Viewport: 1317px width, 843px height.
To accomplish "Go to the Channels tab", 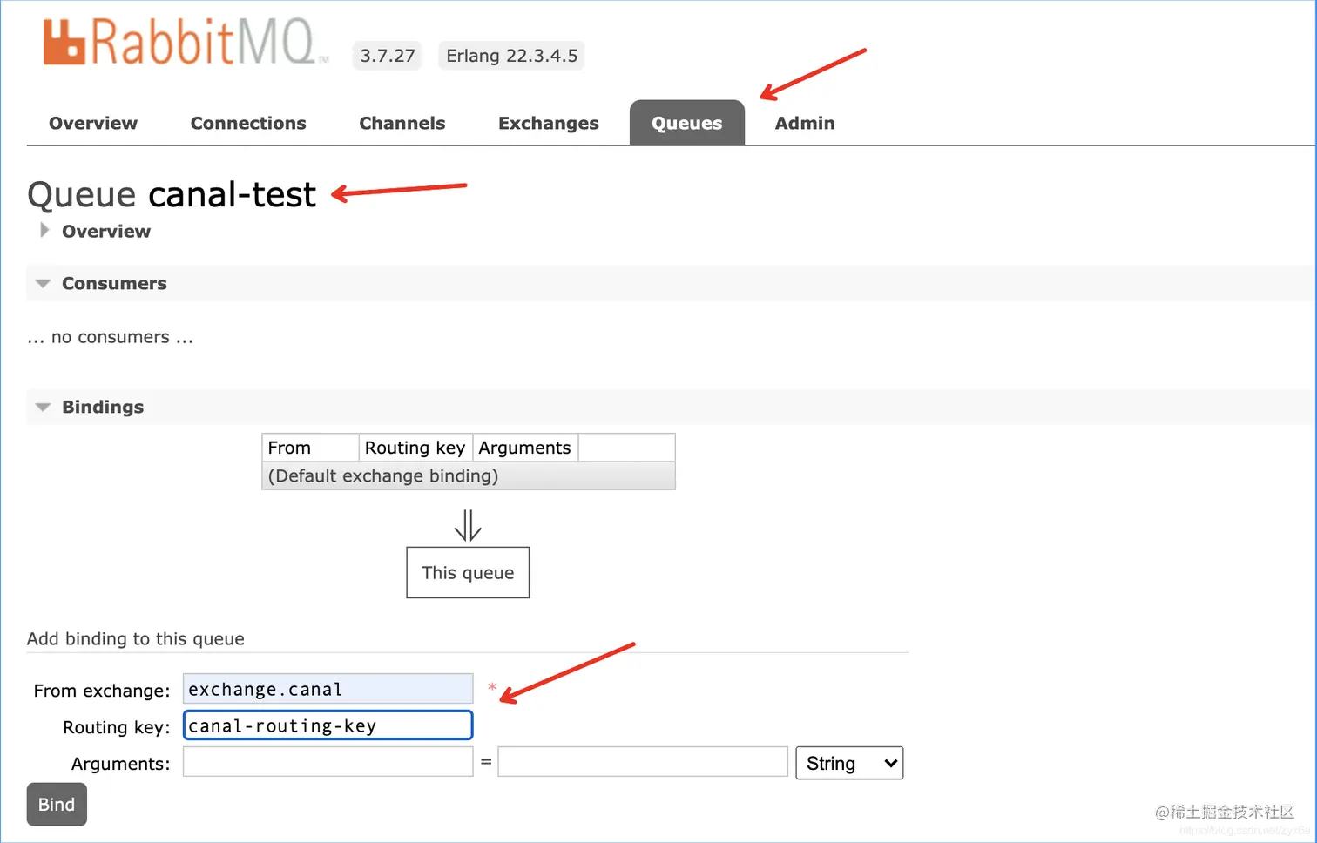I will [x=402, y=123].
